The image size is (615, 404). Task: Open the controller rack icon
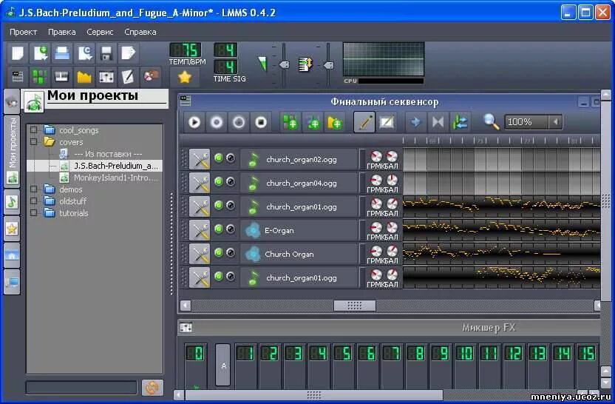coord(151,76)
